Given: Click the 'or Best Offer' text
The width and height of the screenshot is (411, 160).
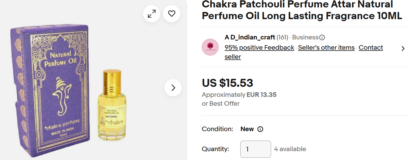Looking at the screenshot, I should coord(221,103).
